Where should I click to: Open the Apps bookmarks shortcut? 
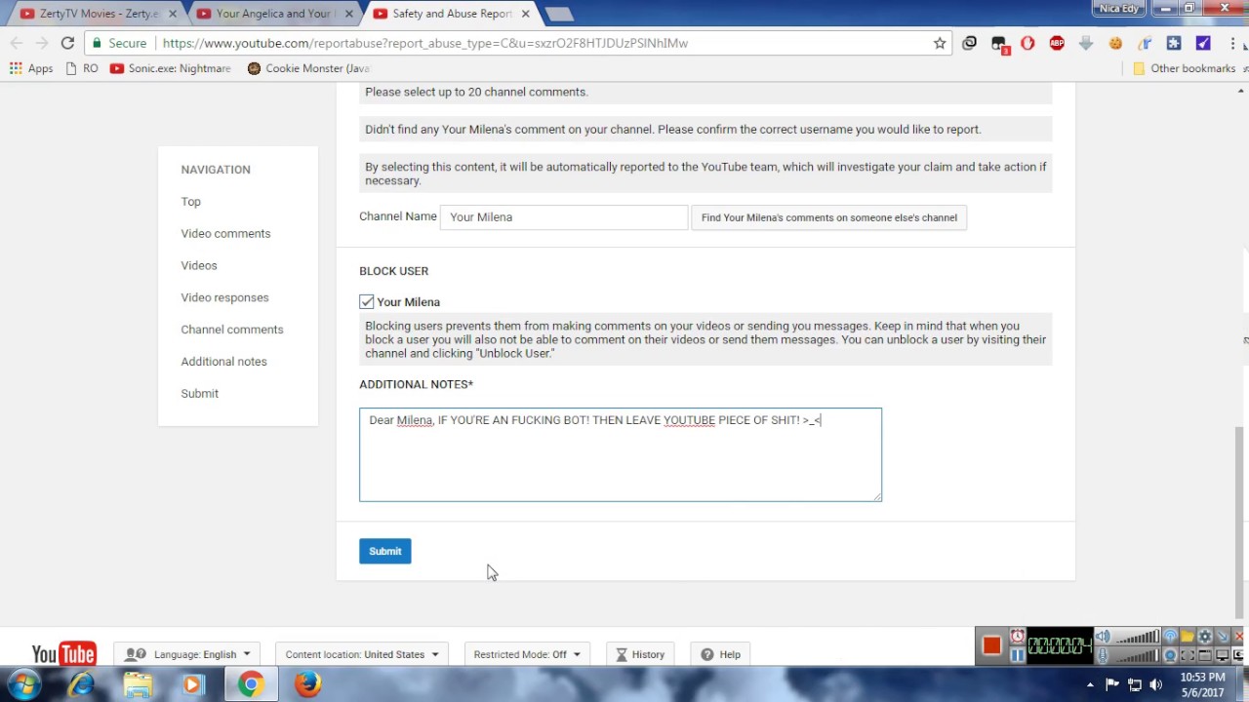tap(31, 68)
